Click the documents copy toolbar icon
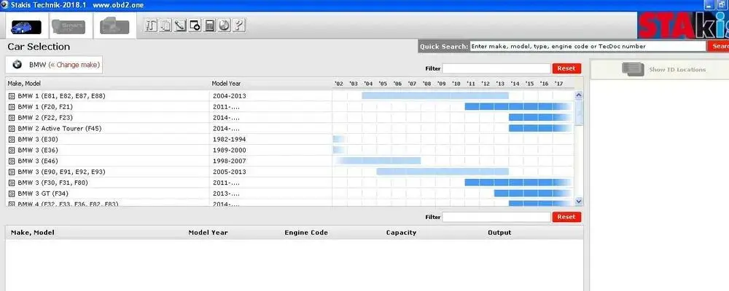Image resolution: width=729 pixels, height=291 pixels. 165,25
